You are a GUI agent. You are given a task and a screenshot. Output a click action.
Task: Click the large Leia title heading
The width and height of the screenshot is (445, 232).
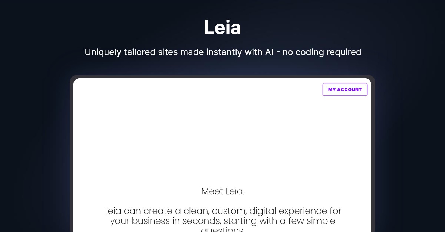(x=222, y=28)
